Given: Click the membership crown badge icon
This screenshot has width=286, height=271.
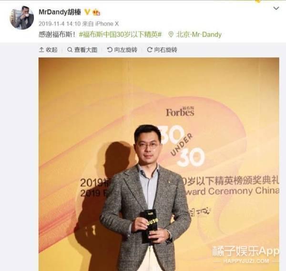Looking at the screenshot, I should [96, 12].
